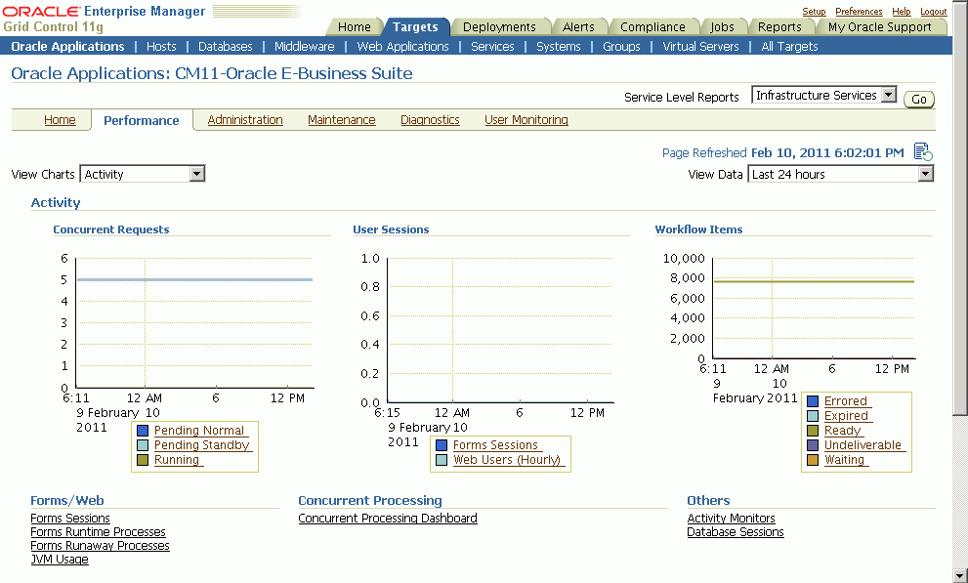Click the Waiting legend link
Viewport: 968px width, 583px height.
click(844, 460)
